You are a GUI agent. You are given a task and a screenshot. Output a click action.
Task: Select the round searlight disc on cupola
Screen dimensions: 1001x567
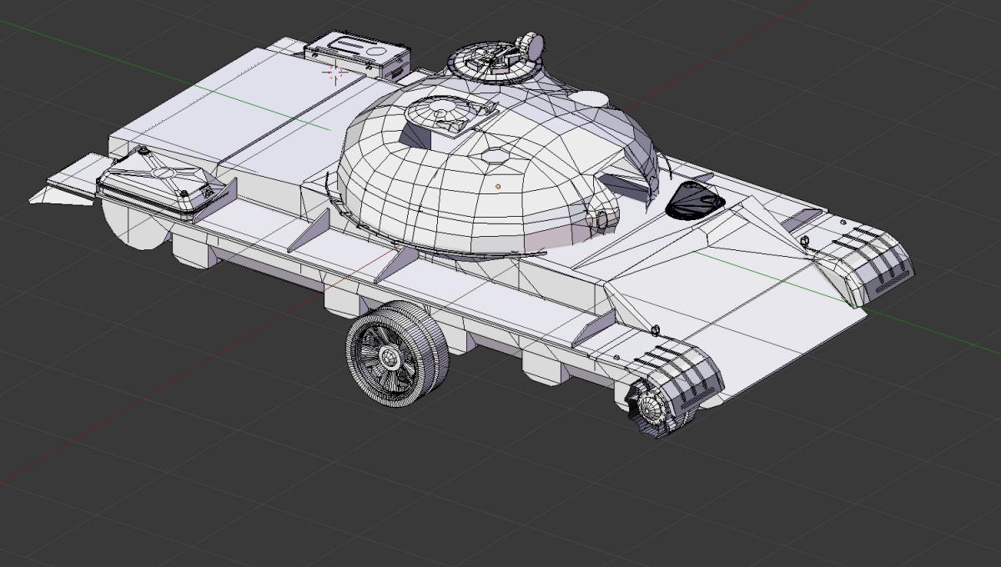pyautogui.click(x=531, y=43)
